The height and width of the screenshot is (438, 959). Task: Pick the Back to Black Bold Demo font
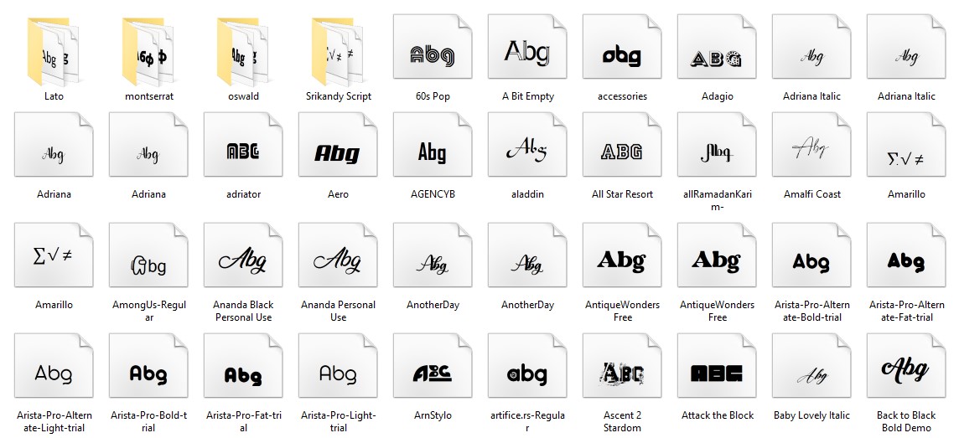[x=906, y=374]
